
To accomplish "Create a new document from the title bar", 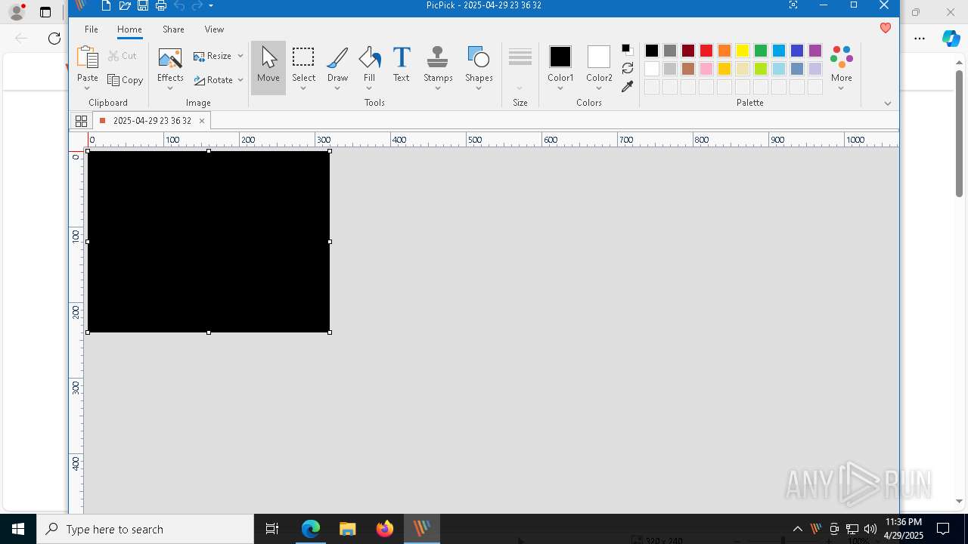I will 107,6.
